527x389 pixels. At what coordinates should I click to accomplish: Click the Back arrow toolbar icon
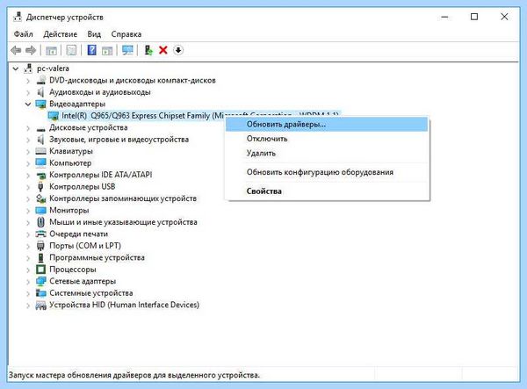(16, 50)
